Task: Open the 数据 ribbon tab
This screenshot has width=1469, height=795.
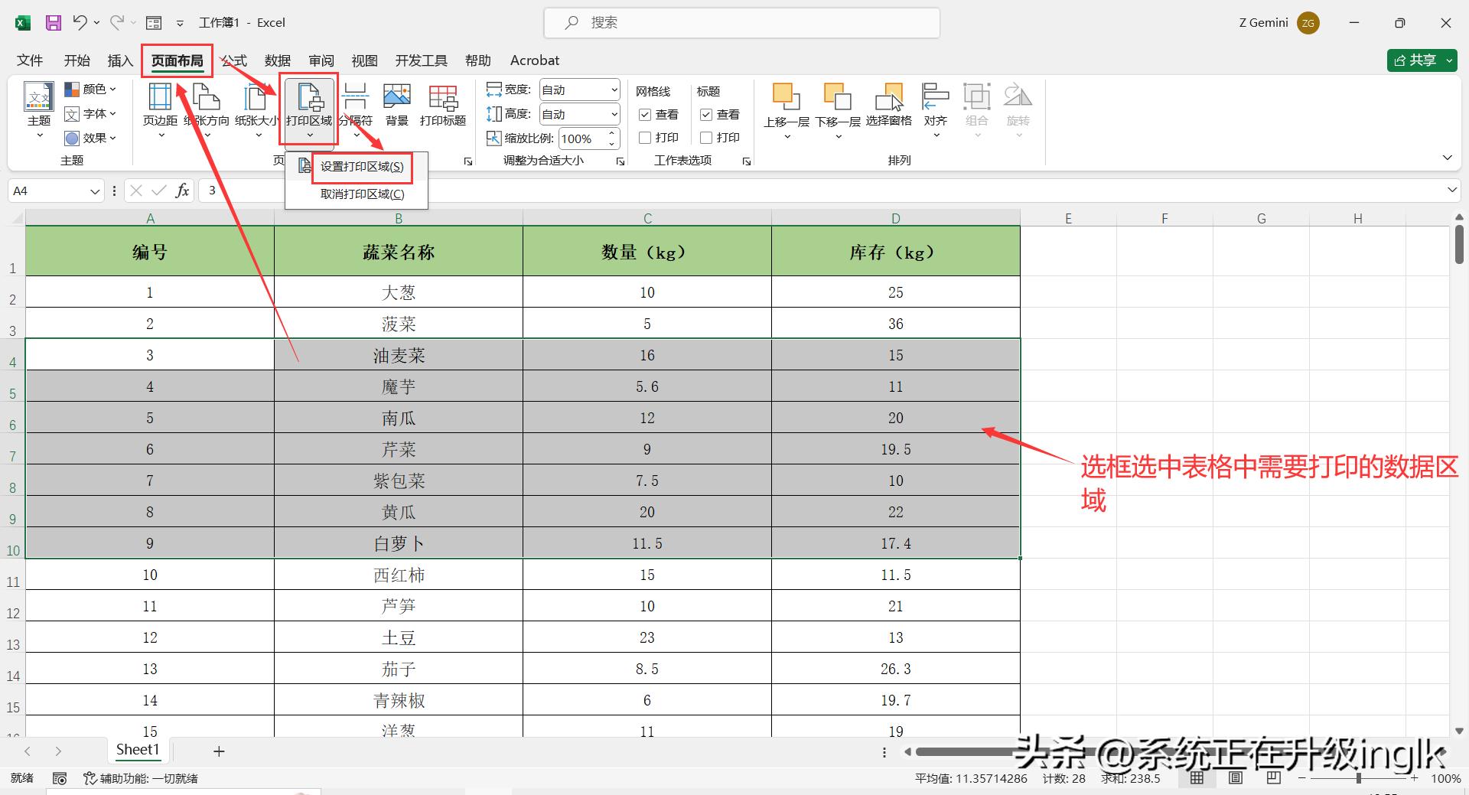Action: [x=277, y=60]
